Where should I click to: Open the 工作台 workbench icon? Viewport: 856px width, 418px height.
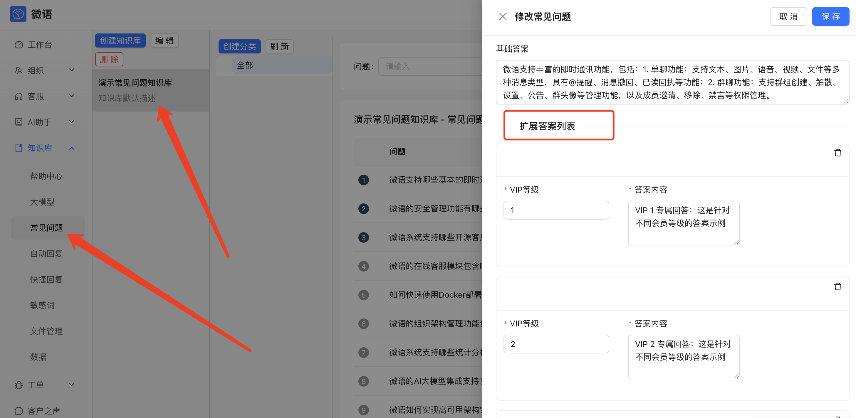tap(19, 44)
